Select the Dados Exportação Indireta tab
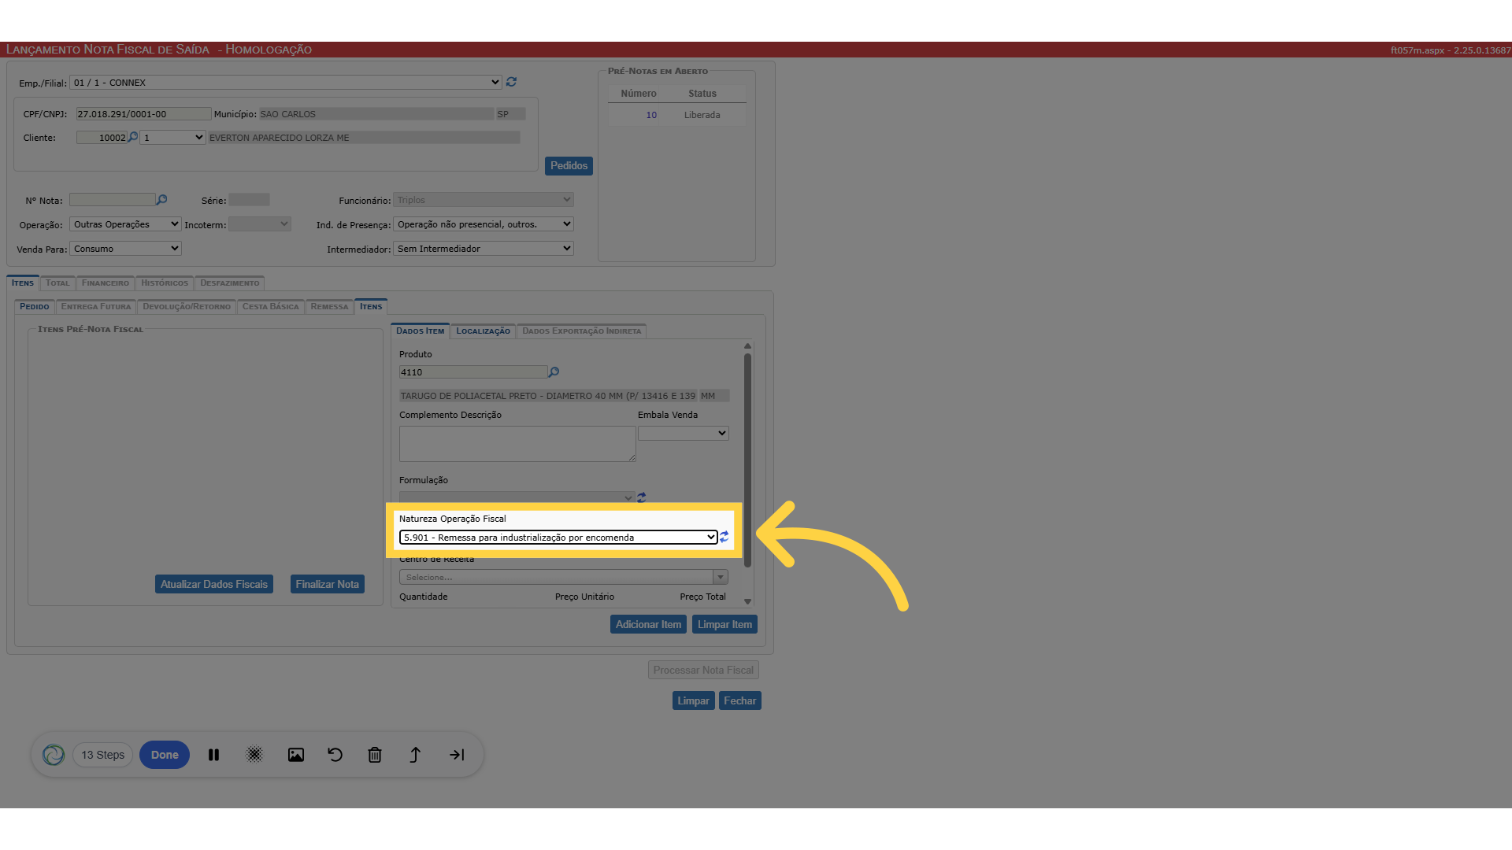Screen dimensions: 1512x850 click(x=581, y=331)
